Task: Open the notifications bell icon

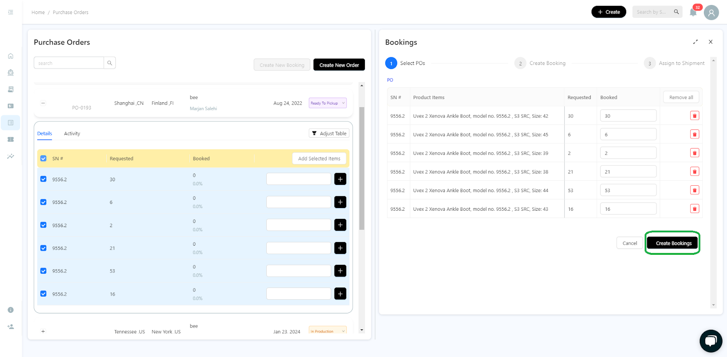Action: [x=693, y=12]
